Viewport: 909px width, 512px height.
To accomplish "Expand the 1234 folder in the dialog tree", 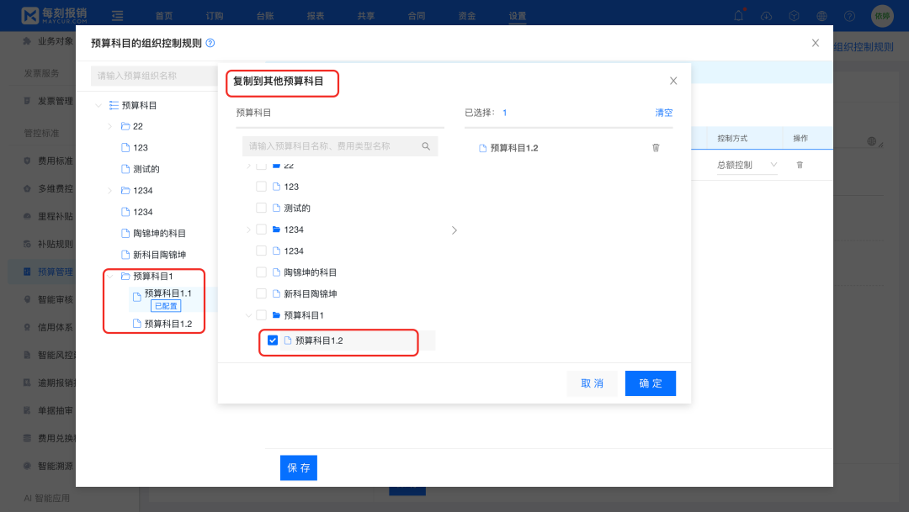I will (249, 229).
